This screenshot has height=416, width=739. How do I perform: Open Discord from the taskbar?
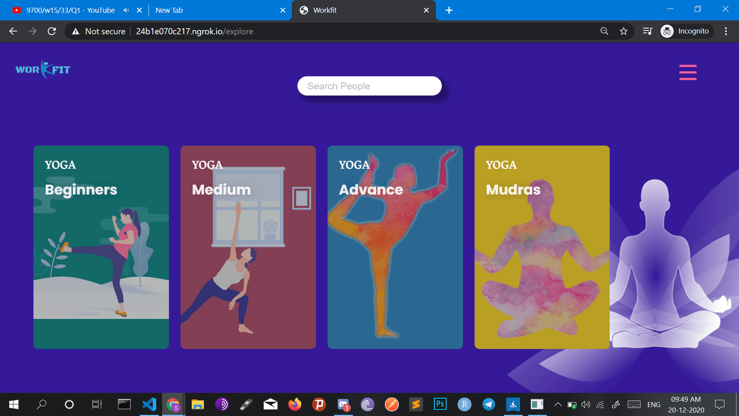343,404
